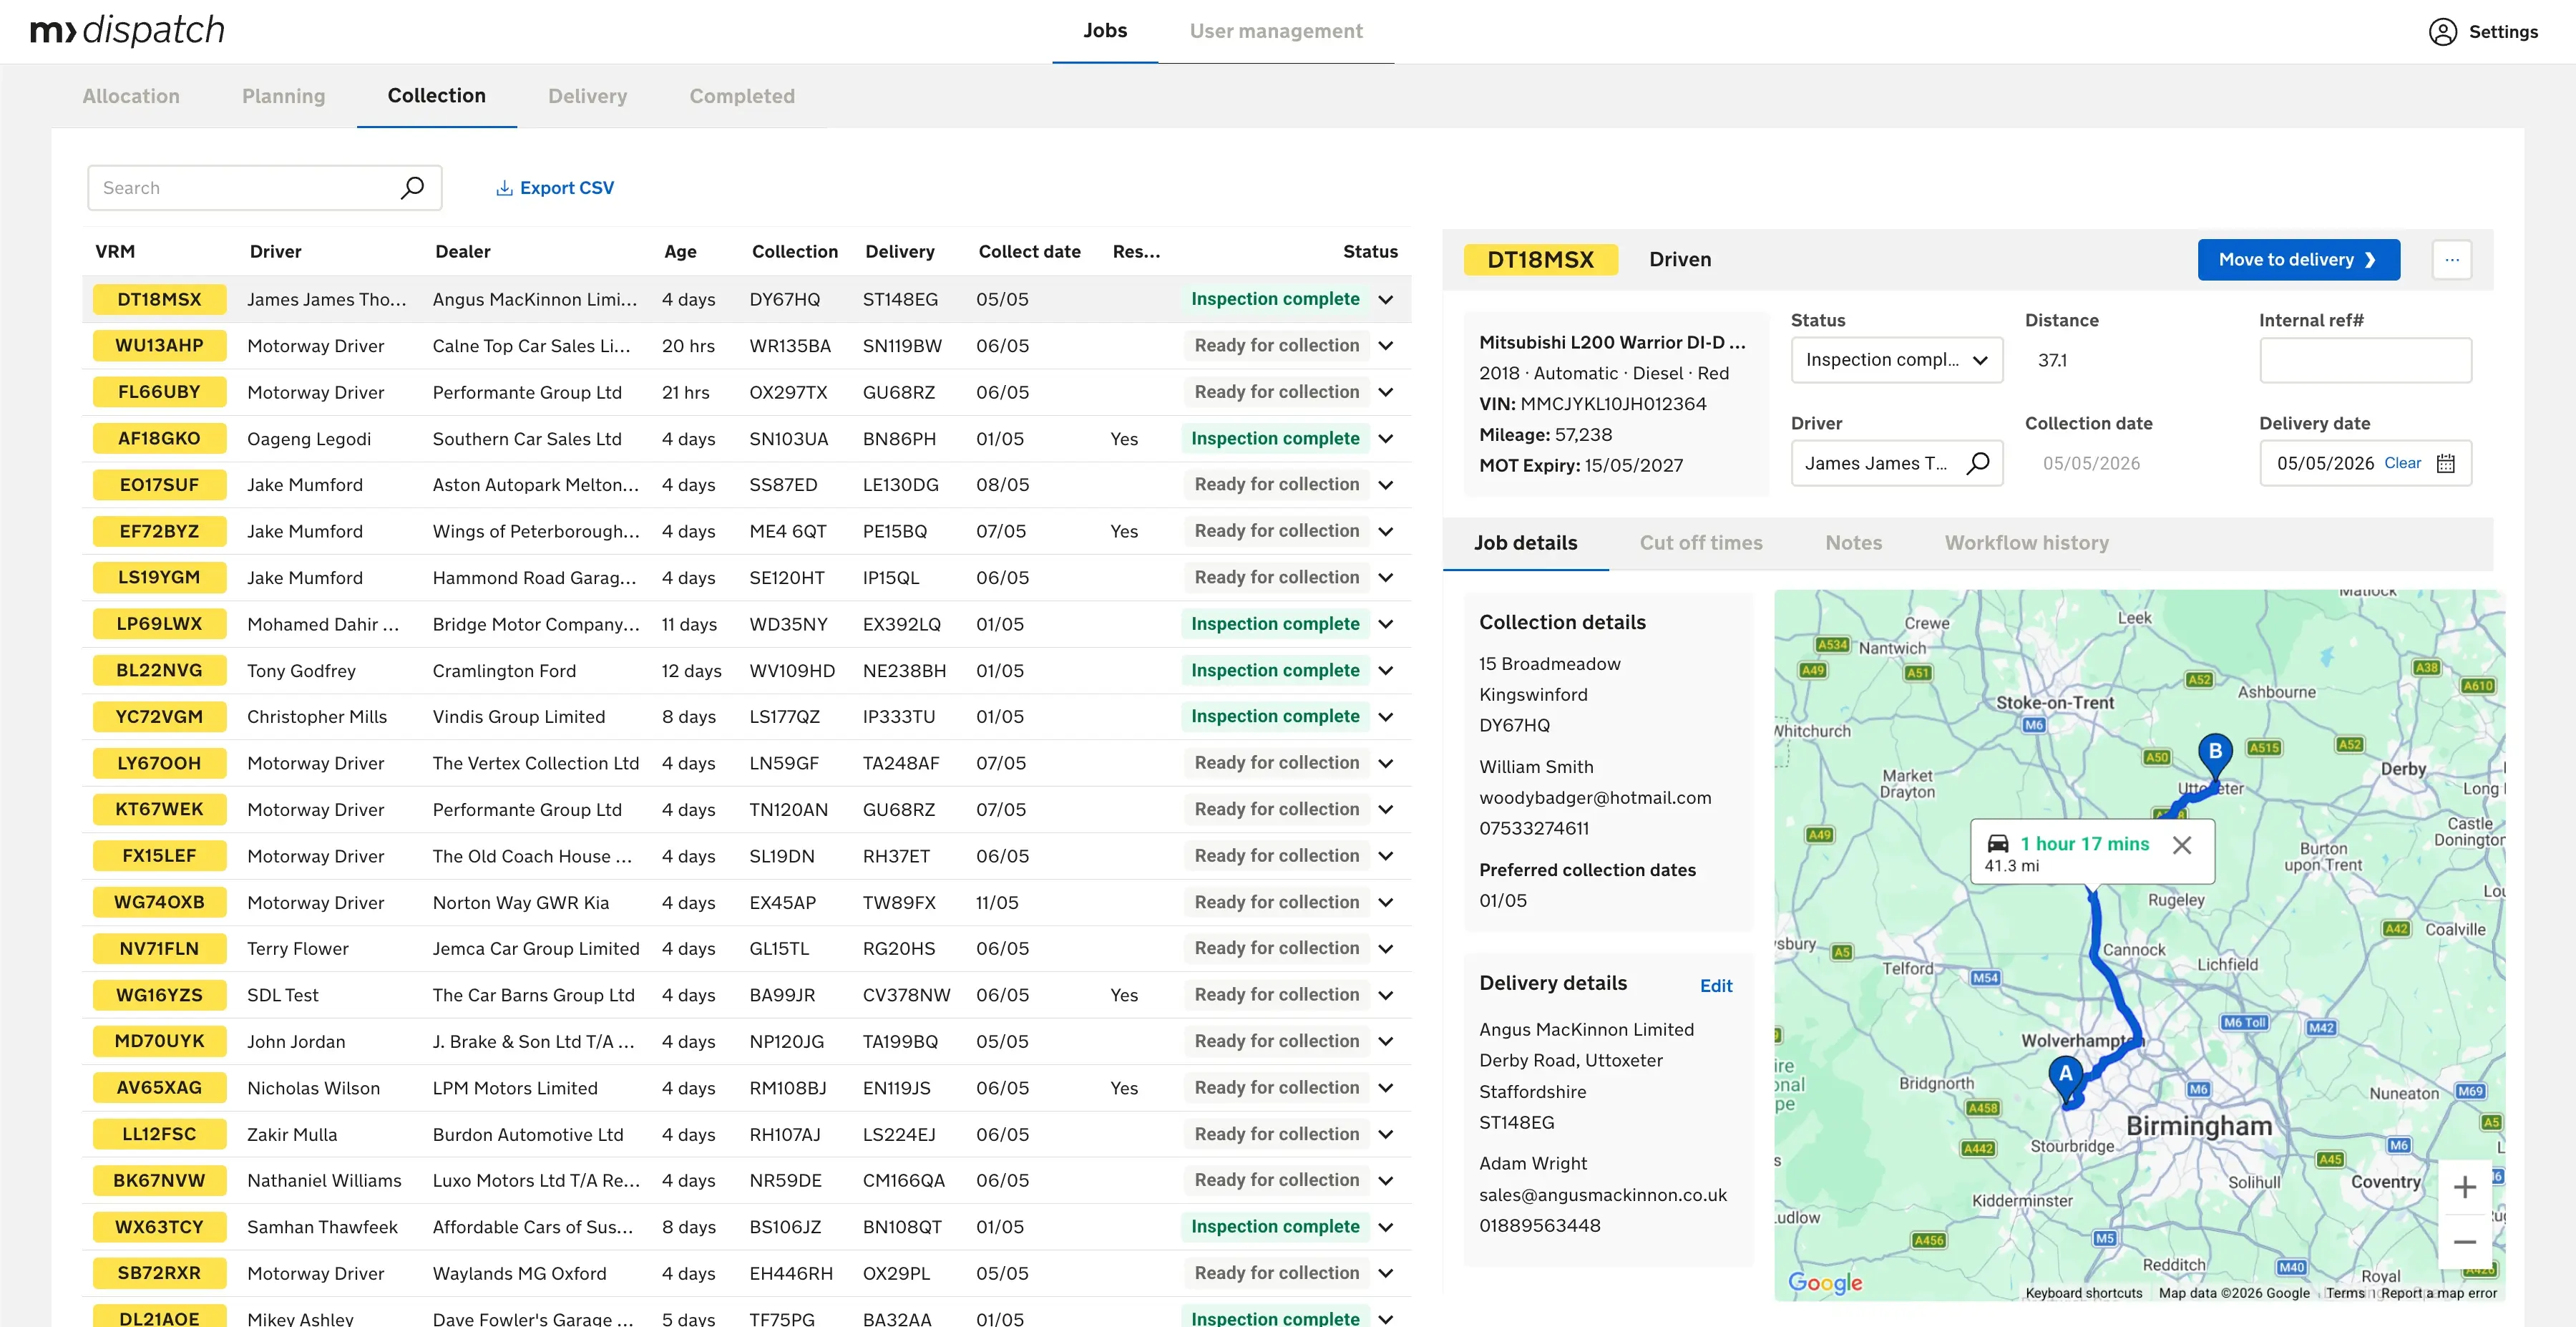Viewport: 2576px width, 1327px height.
Task: Select the BL22NVG registration badge
Action: (159, 671)
